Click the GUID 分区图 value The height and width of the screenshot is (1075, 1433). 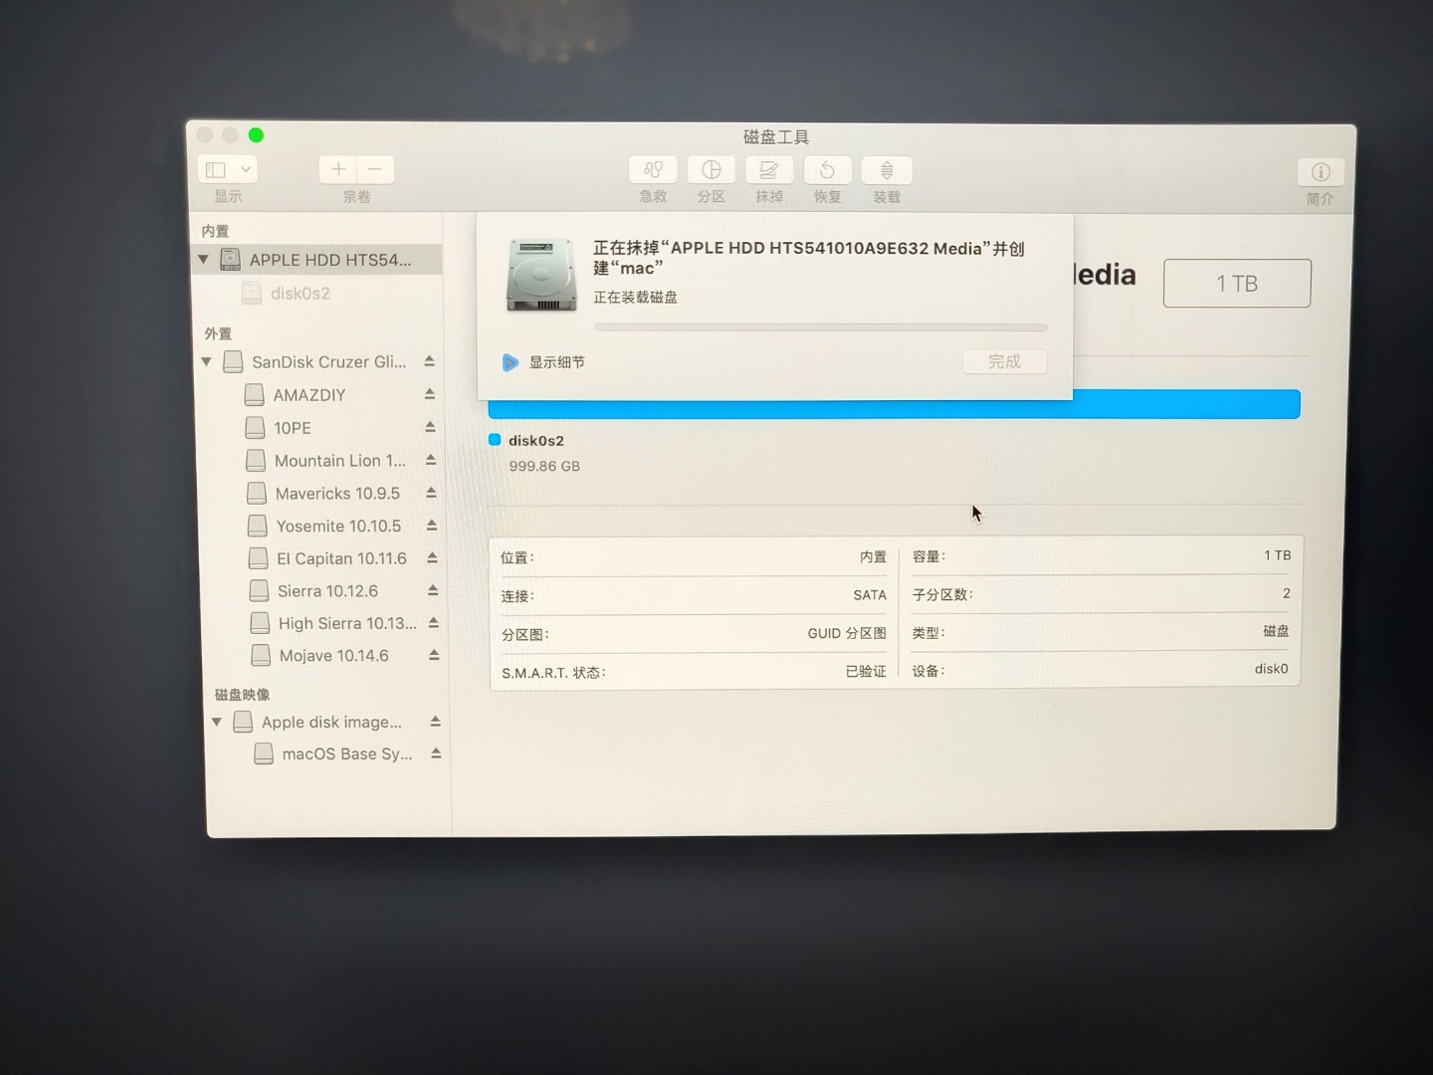847,633
